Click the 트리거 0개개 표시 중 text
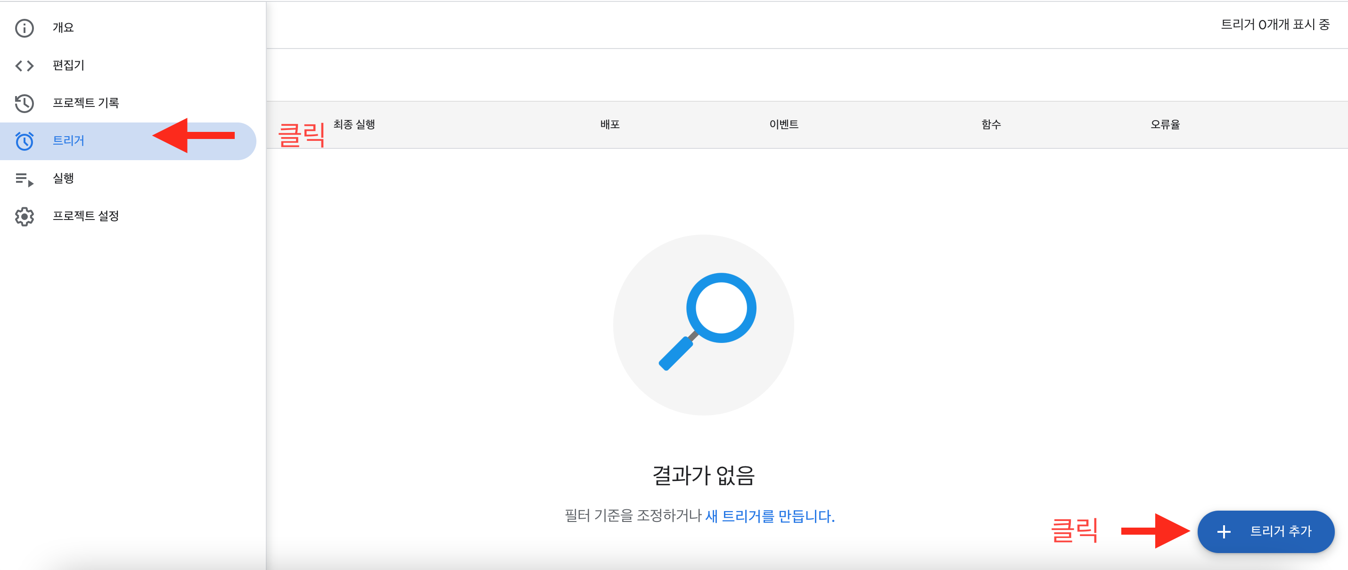 [x=1275, y=24]
